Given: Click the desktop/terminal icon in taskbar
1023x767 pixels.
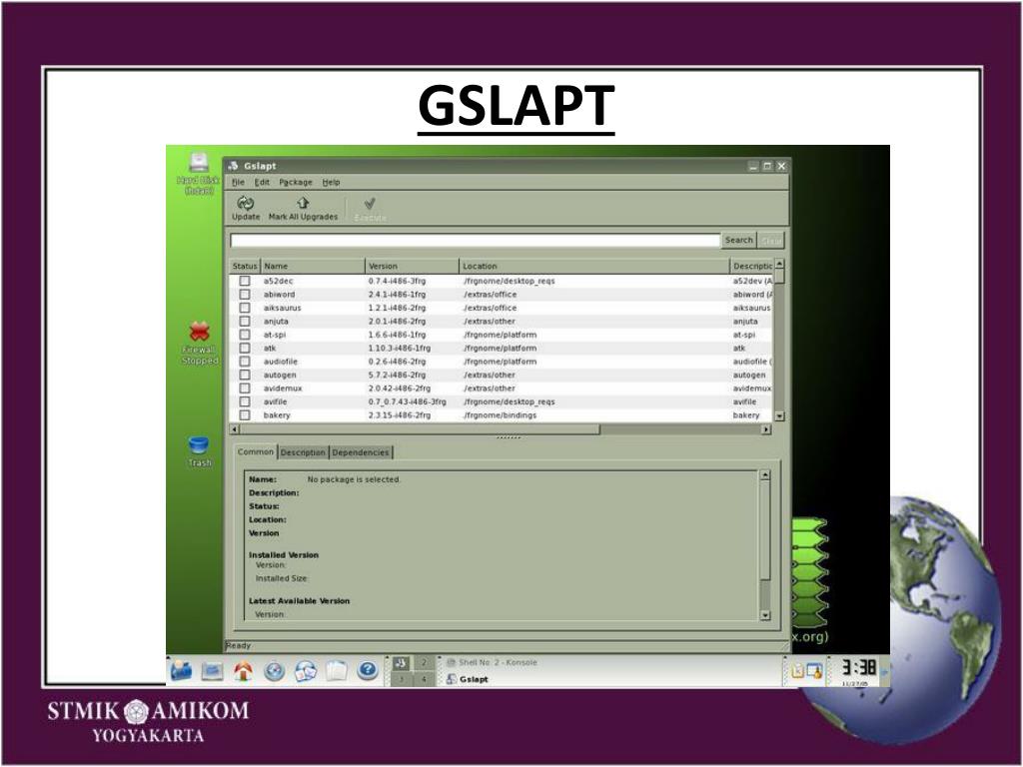Looking at the screenshot, I should (x=212, y=670).
